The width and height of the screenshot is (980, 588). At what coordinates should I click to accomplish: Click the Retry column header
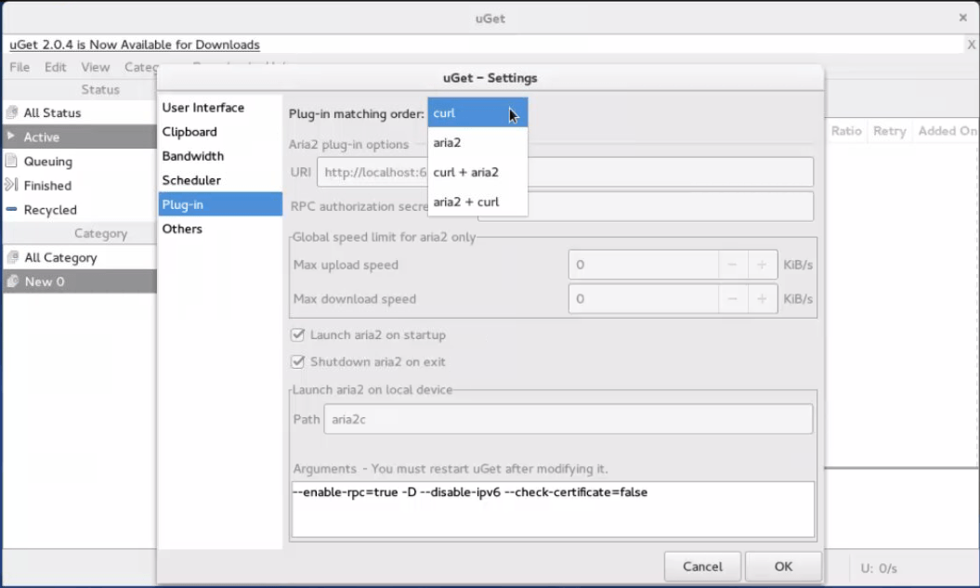click(x=889, y=131)
